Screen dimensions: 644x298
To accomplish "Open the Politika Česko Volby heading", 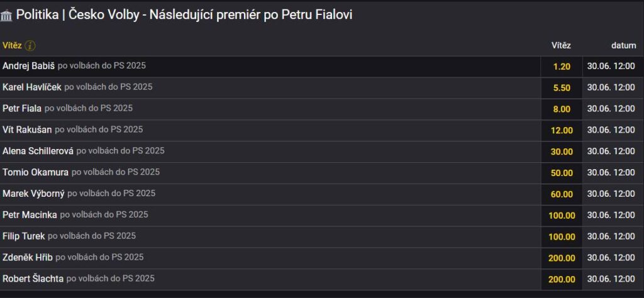I will pyautogui.click(x=184, y=15).
